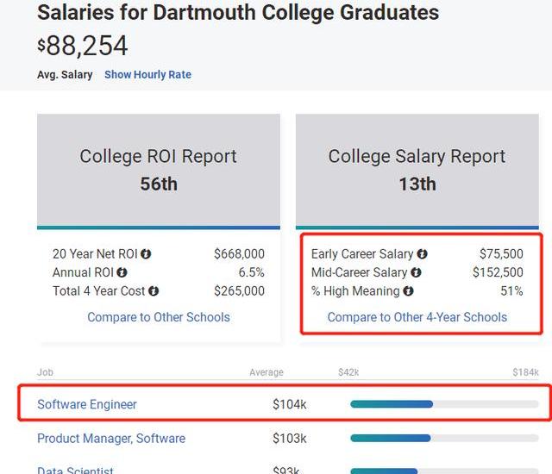Click info icon next to % High Meaning
Screen dimensions: 552x474
click(x=408, y=291)
